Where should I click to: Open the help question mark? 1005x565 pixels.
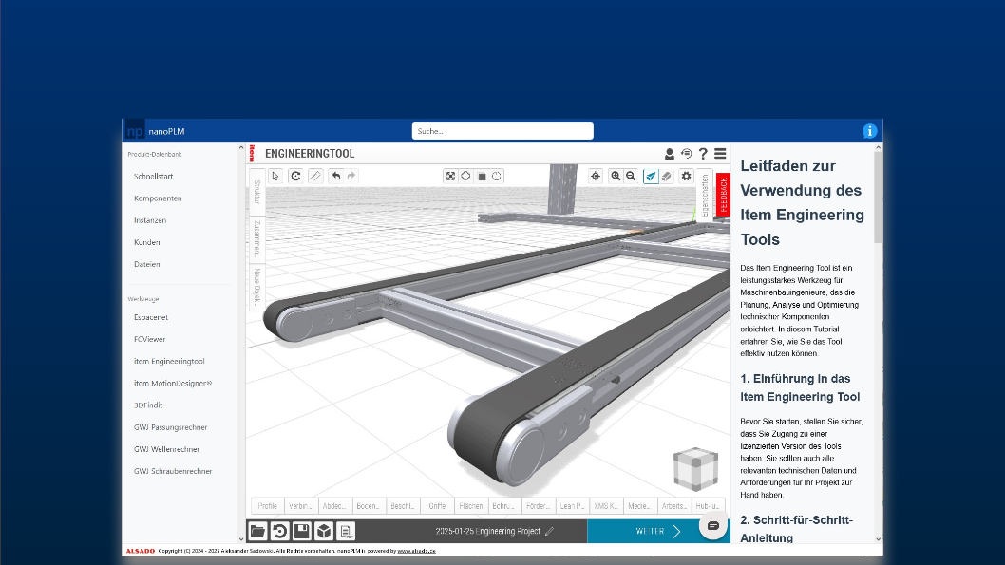pyautogui.click(x=703, y=154)
